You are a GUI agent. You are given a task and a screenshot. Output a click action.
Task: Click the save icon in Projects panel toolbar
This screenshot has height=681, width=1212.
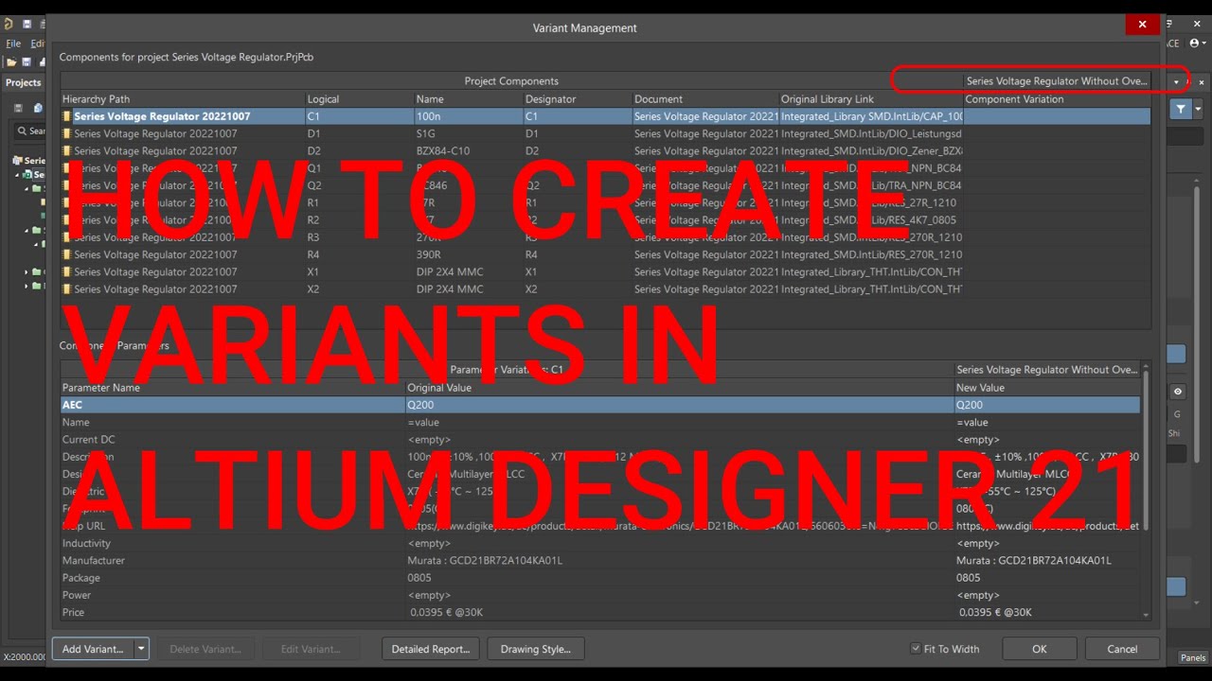18,108
